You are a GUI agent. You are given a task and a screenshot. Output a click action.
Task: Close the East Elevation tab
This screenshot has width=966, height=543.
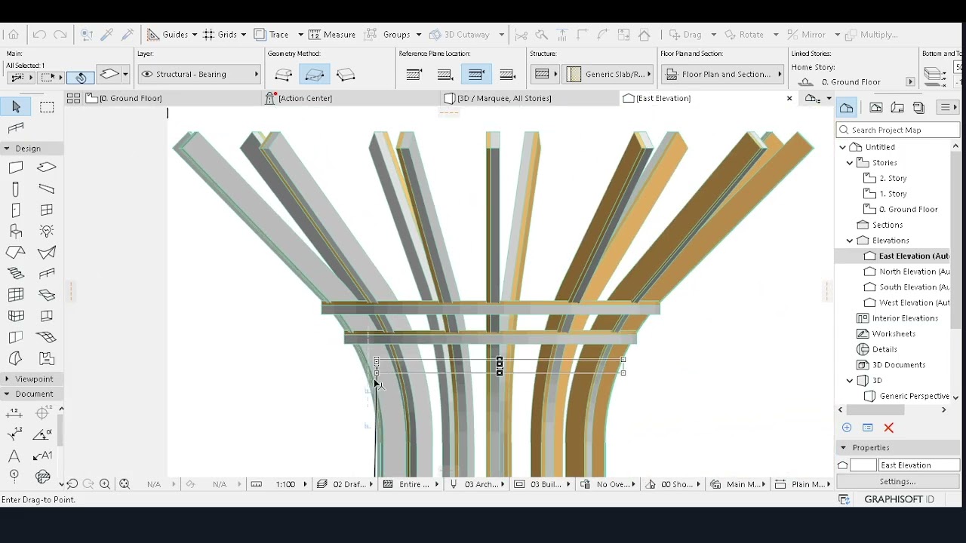789,98
